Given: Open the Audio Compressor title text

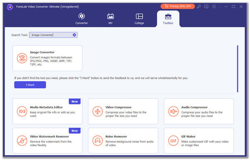Looking at the screenshot, I should [194, 107].
